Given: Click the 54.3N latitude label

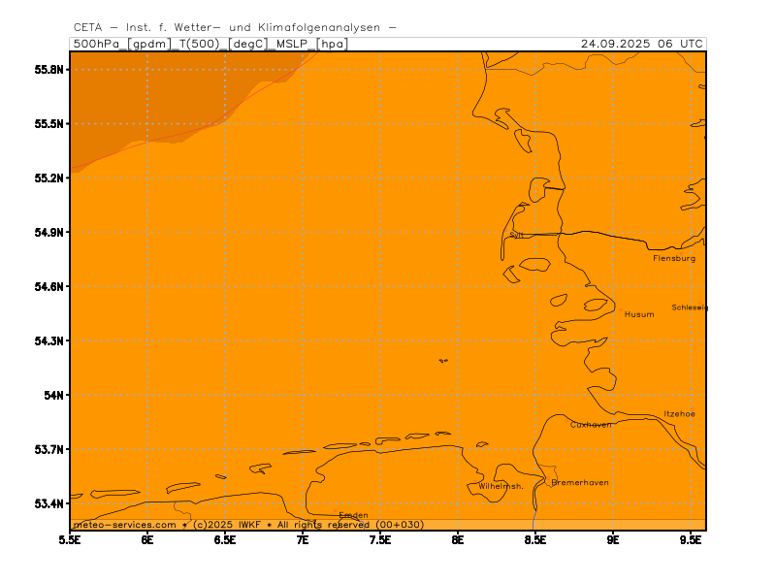Looking at the screenshot, I should click(49, 341).
